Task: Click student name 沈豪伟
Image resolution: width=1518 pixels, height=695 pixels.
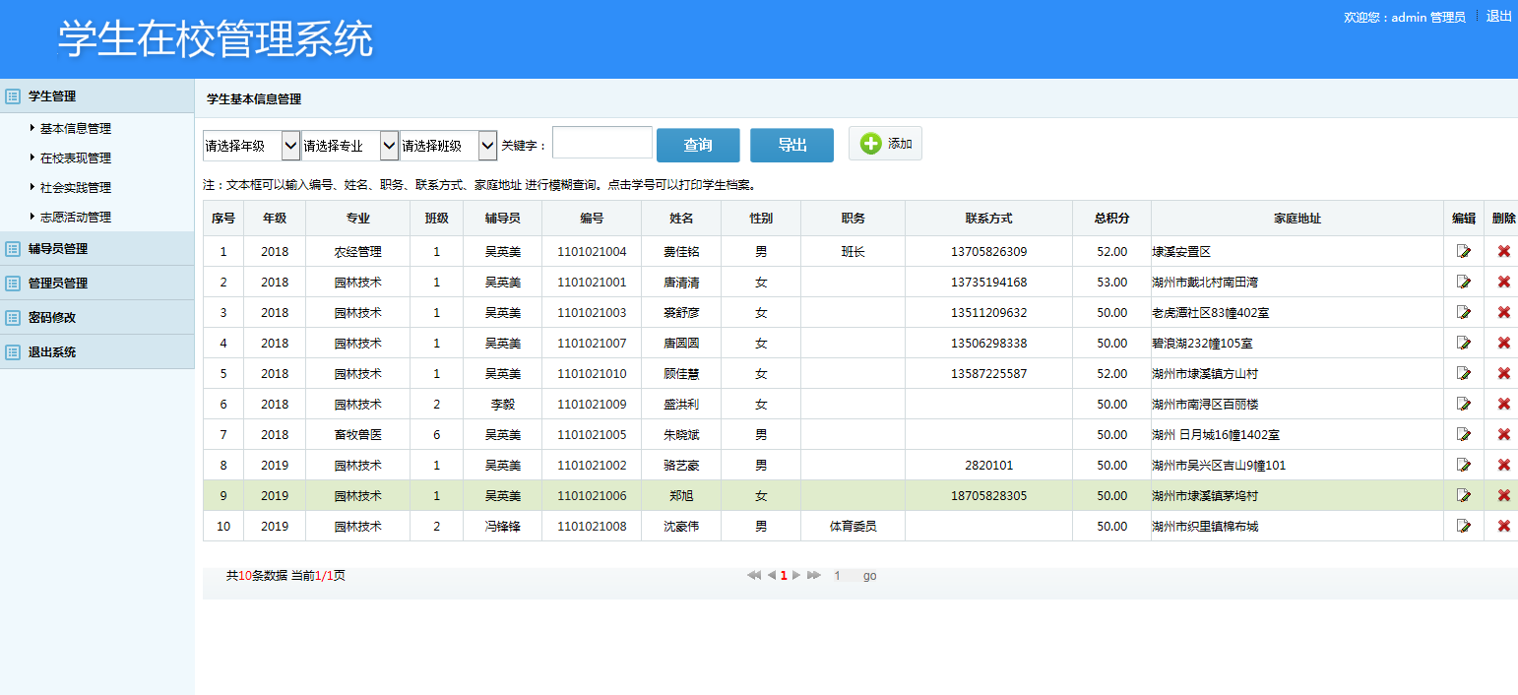Action: (x=681, y=527)
